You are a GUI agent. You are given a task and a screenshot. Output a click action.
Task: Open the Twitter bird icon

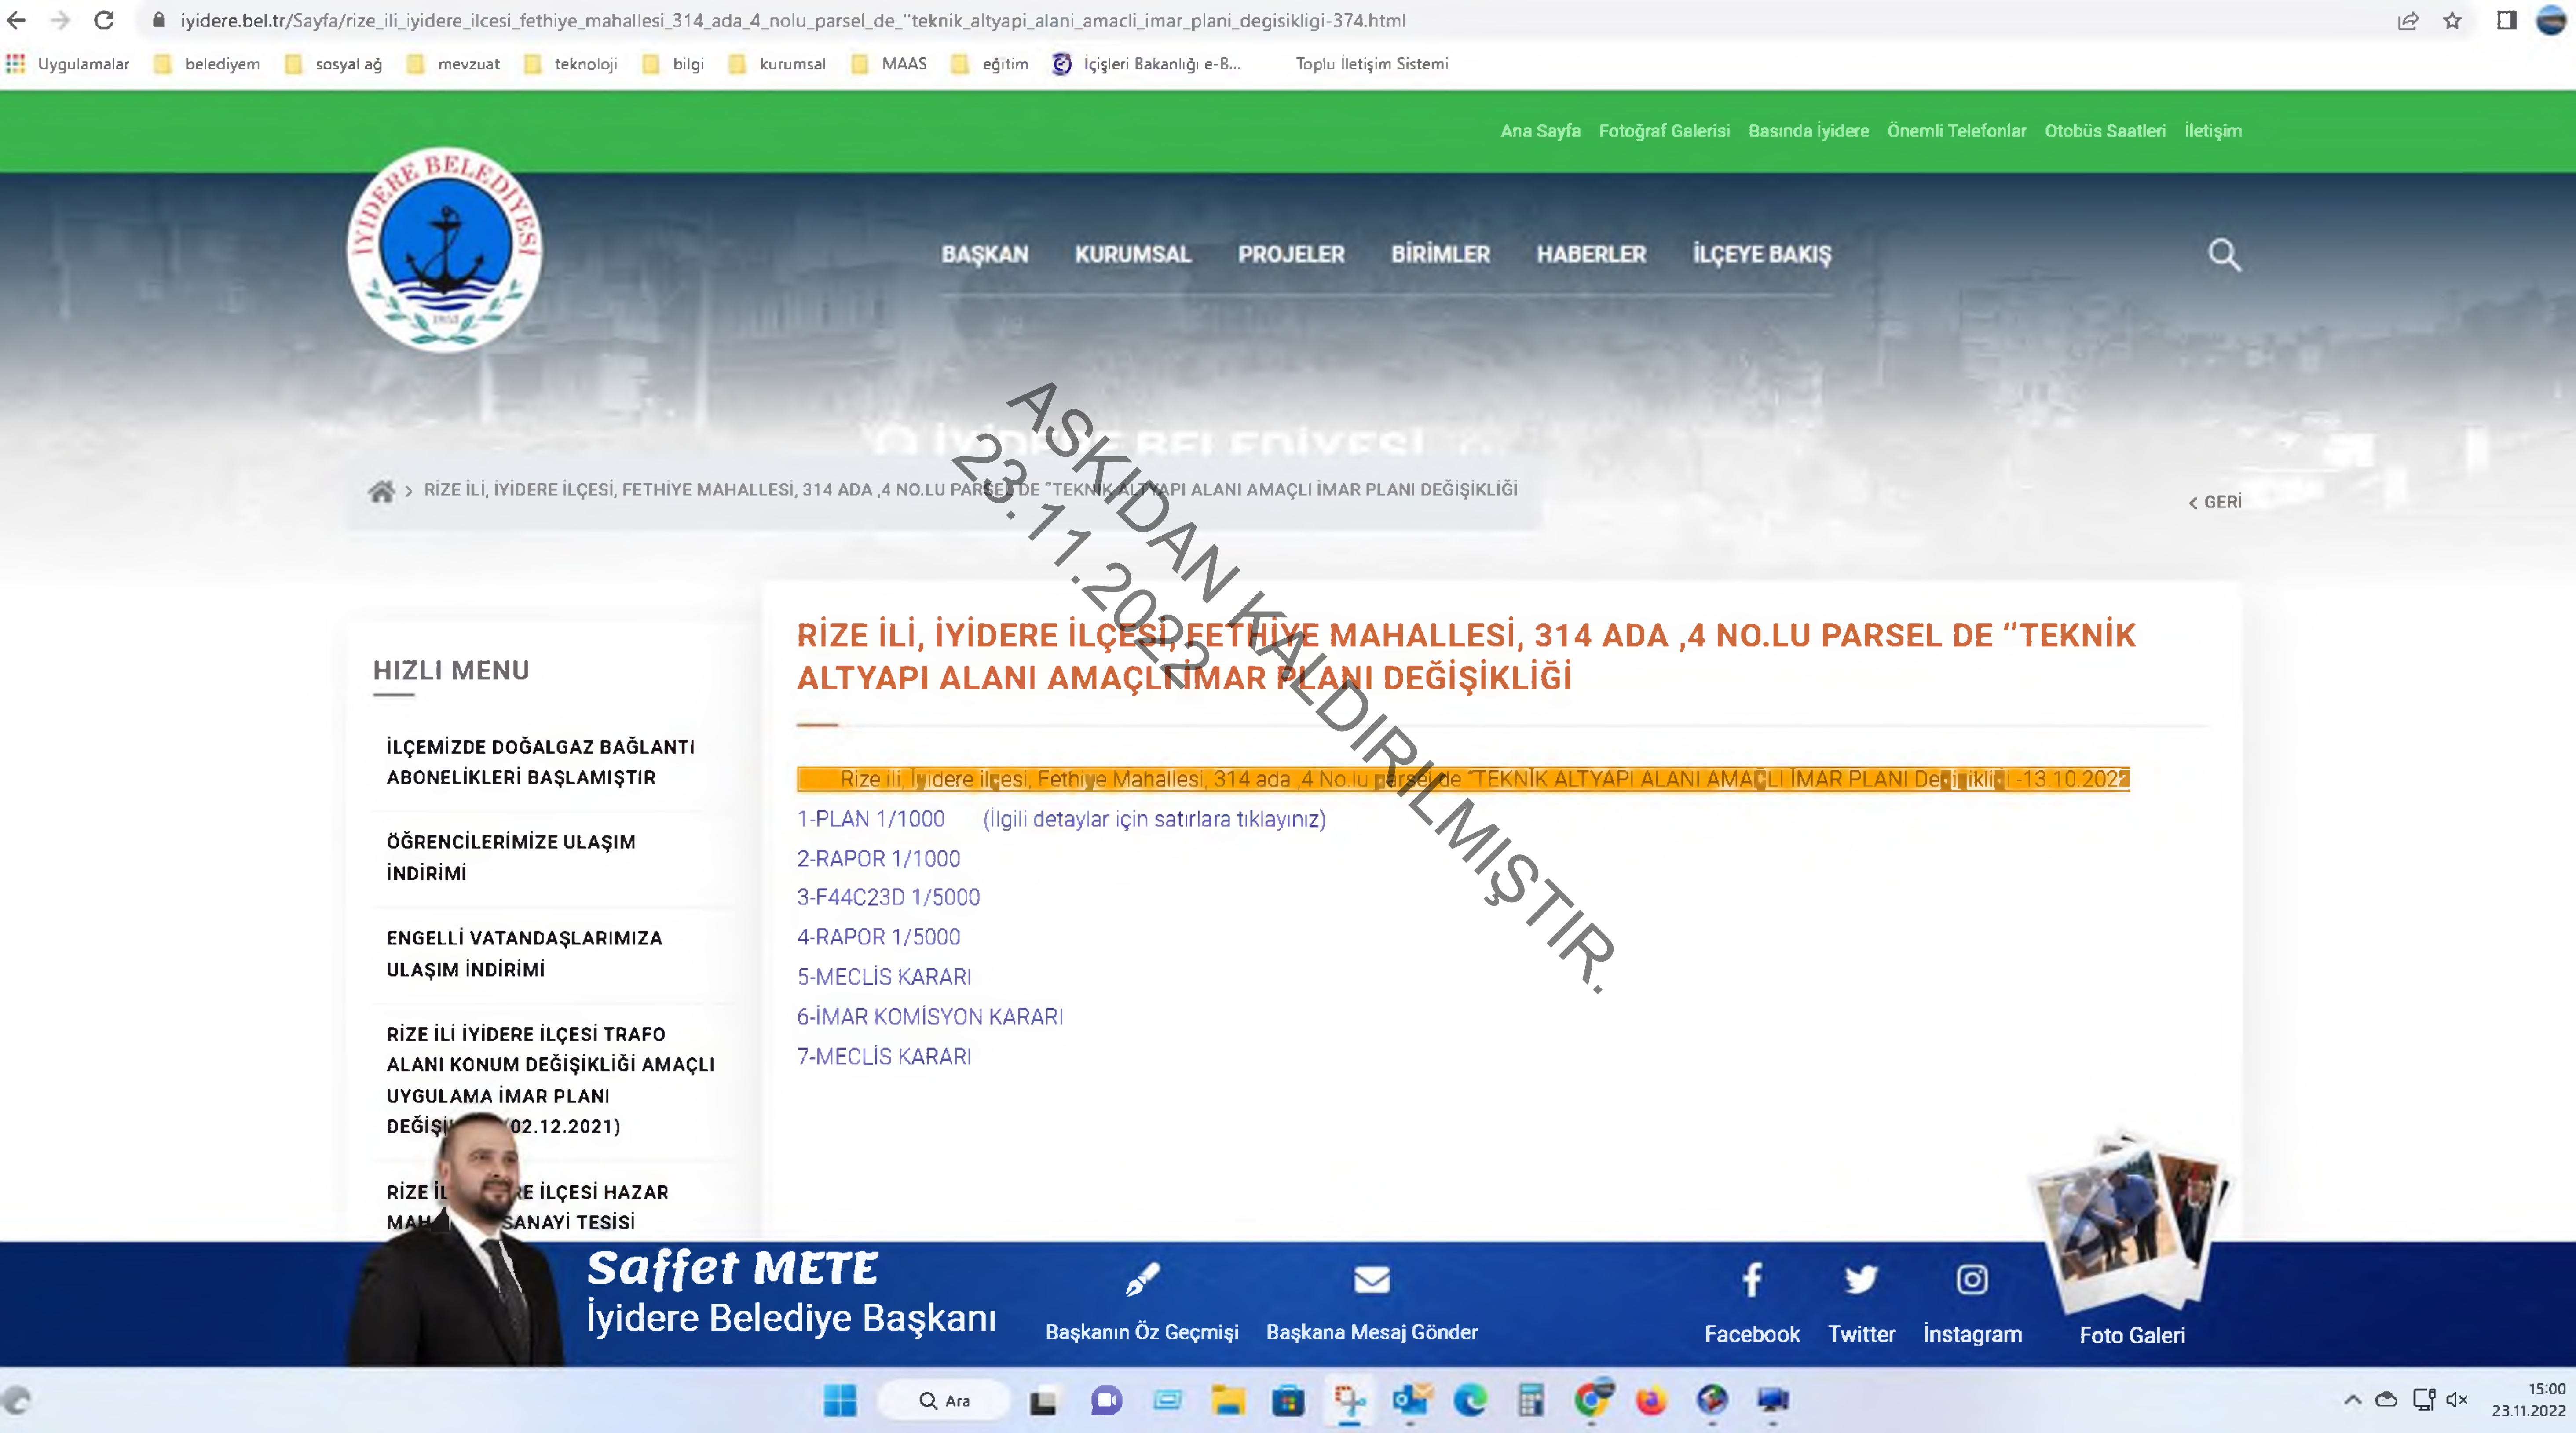(x=1861, y=1280)
